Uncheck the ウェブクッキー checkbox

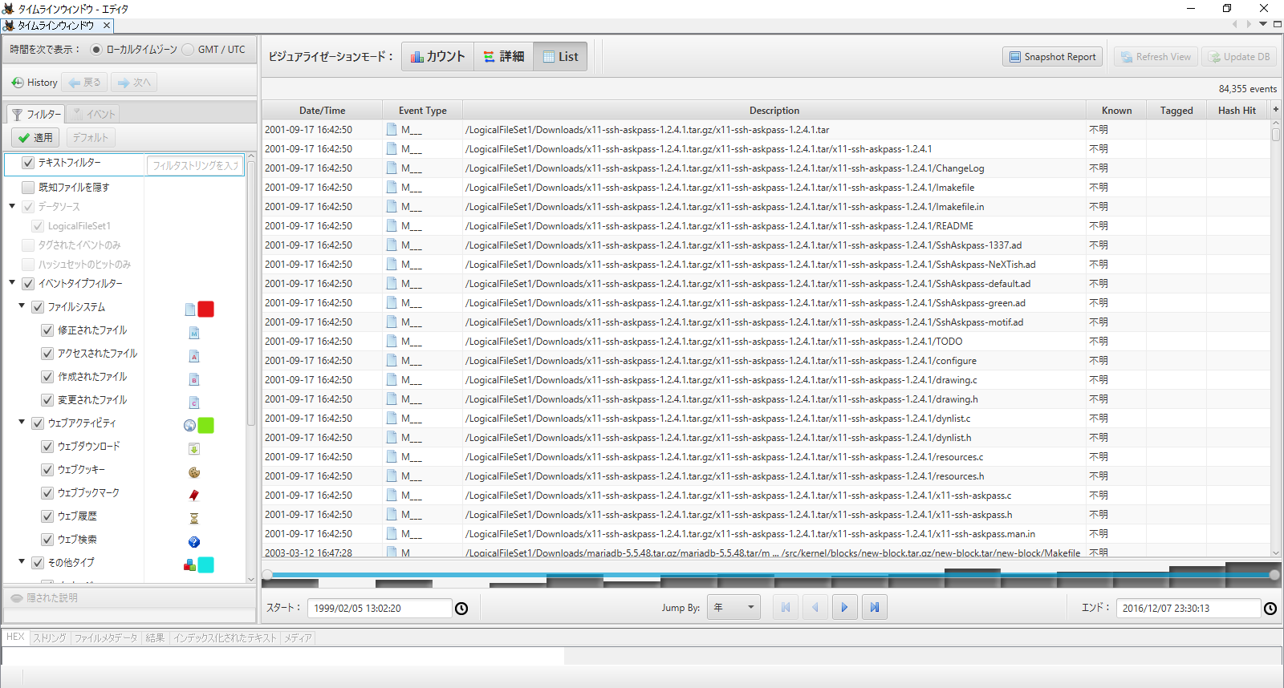tap(47, 470)
